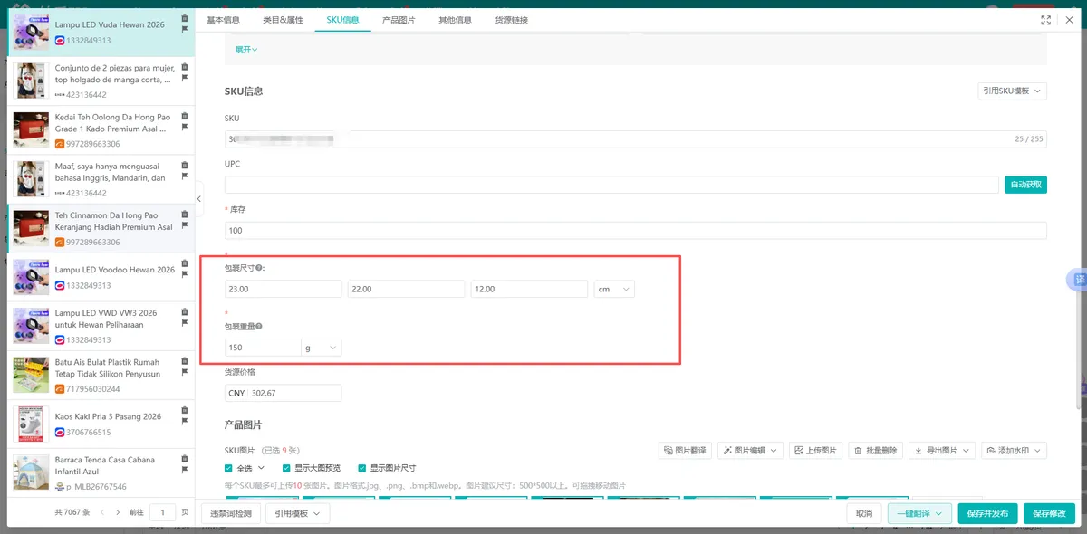
Task: Click the 库存 input field showing 100
Action: (636, 231)
